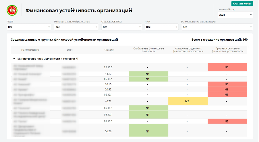Click the Tatarstan coat of arms logo
Viewport: 259px width, 142px height.
click(x=12, y=10)
